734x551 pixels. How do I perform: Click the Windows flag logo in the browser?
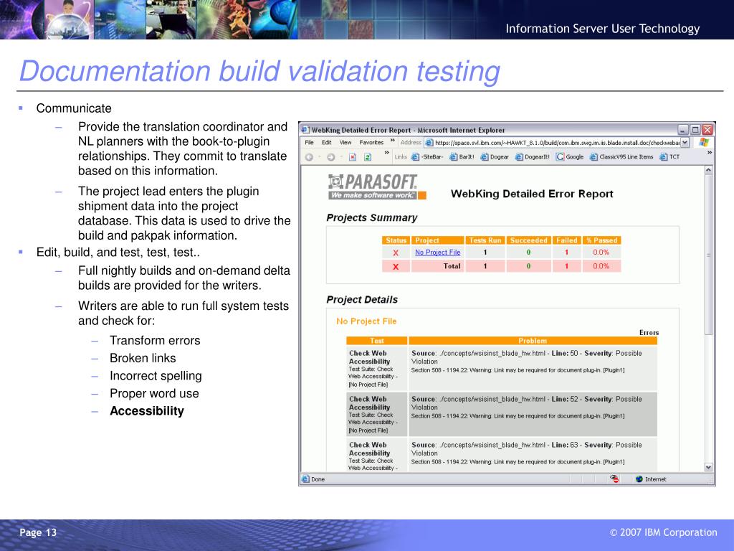704,143
